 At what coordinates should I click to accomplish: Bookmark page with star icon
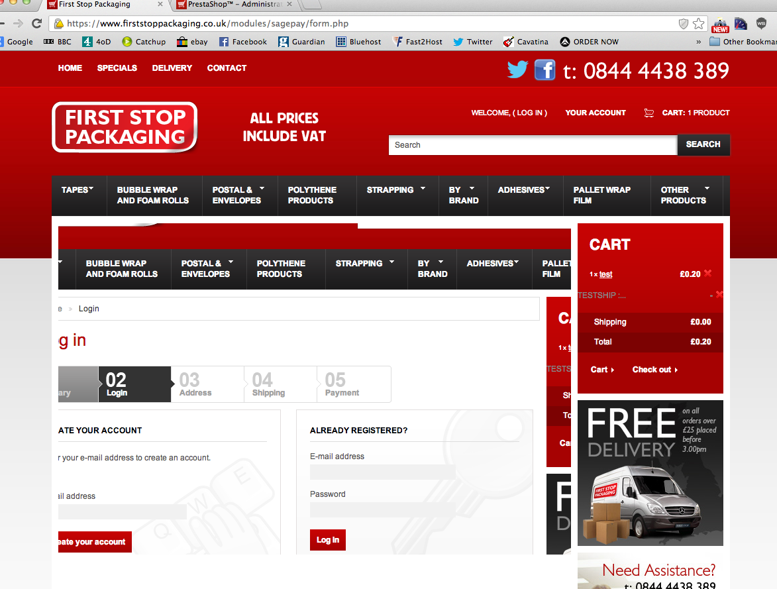tap(699, 23)
